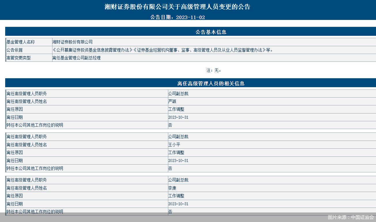Click the 高管变更类型 label cell

click(x=29, y=58)
